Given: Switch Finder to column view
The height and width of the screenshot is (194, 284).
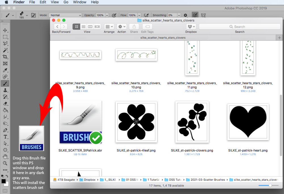Looking at the screenshot, I should coord(90,27).
